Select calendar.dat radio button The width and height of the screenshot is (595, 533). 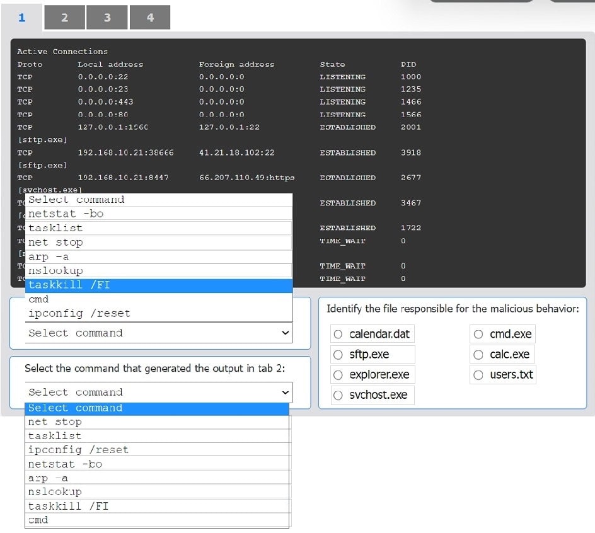338,334
